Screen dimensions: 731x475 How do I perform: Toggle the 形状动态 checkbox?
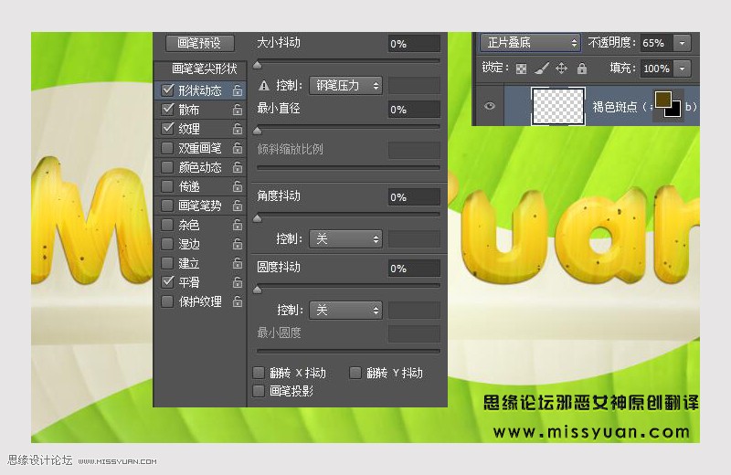(167, 90)
